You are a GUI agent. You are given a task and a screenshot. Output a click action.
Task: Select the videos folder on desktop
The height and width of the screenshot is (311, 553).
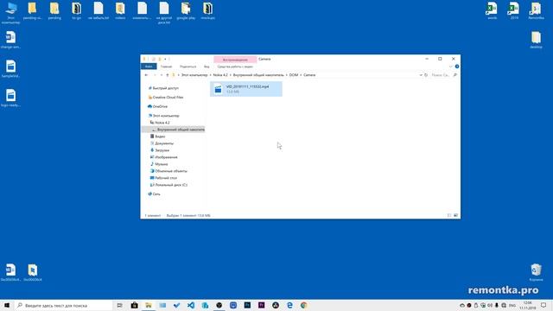[120, 10]
